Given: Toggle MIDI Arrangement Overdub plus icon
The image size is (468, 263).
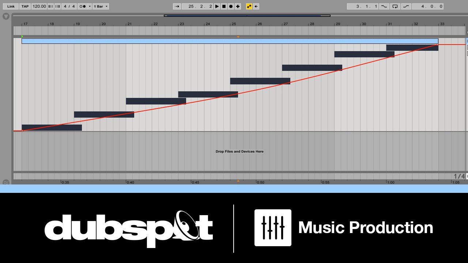Looking at the screenshot, I should (238, 6).
